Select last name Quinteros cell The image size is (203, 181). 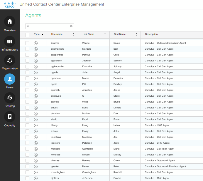click(87, 149)
